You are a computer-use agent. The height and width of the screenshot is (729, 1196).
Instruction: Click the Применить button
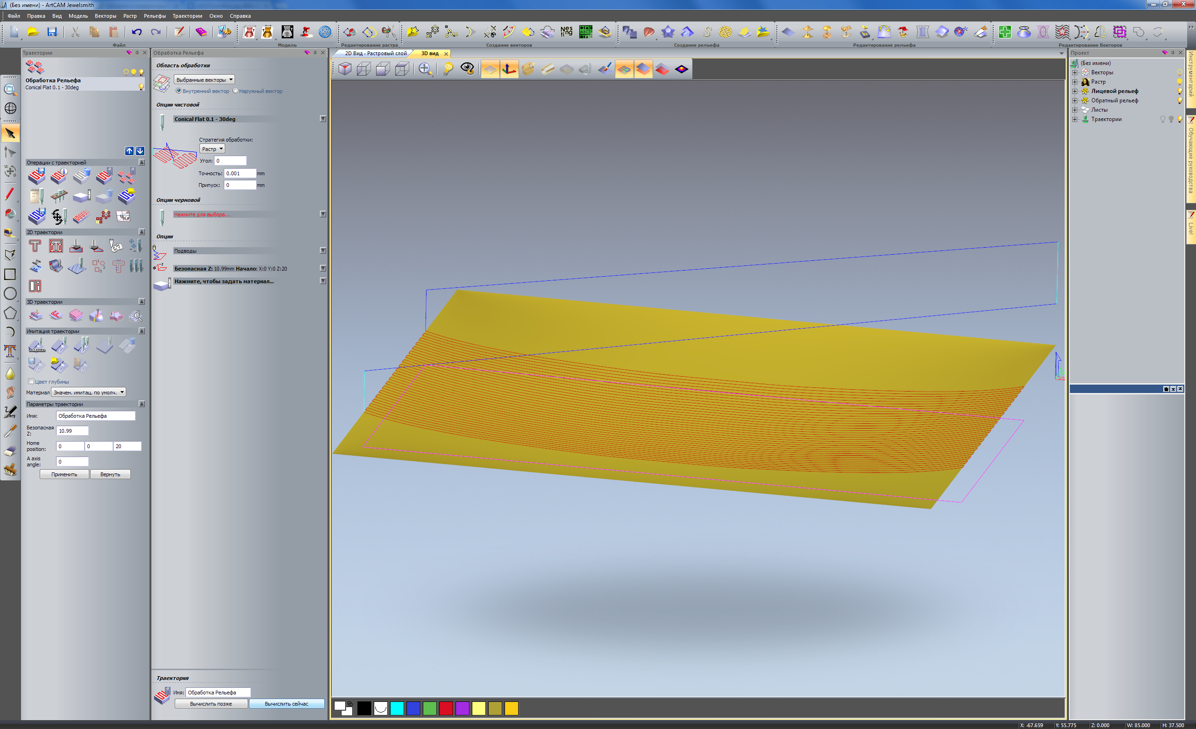pos(64,474)
